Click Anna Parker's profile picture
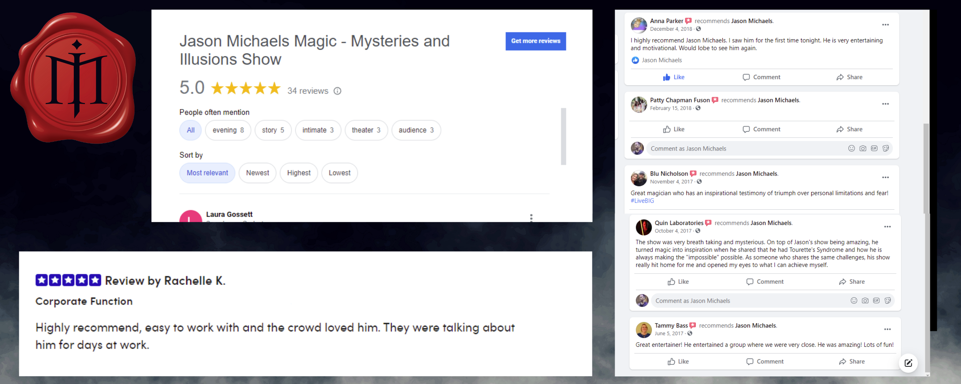This screenshot has width=961, height=384. (639, 25)
